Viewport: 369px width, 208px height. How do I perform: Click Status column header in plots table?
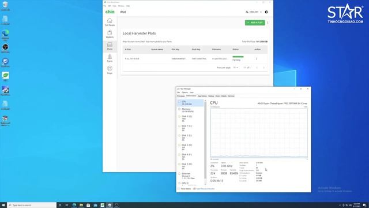point(236,50)
